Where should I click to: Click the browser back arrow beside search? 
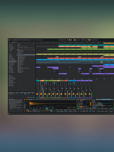coord(9,42)
